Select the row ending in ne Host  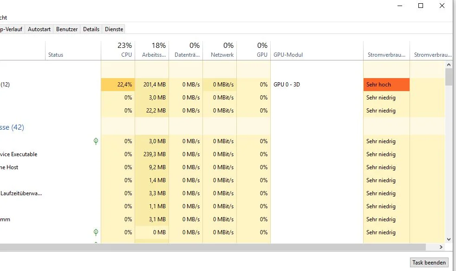click(222, 167)
